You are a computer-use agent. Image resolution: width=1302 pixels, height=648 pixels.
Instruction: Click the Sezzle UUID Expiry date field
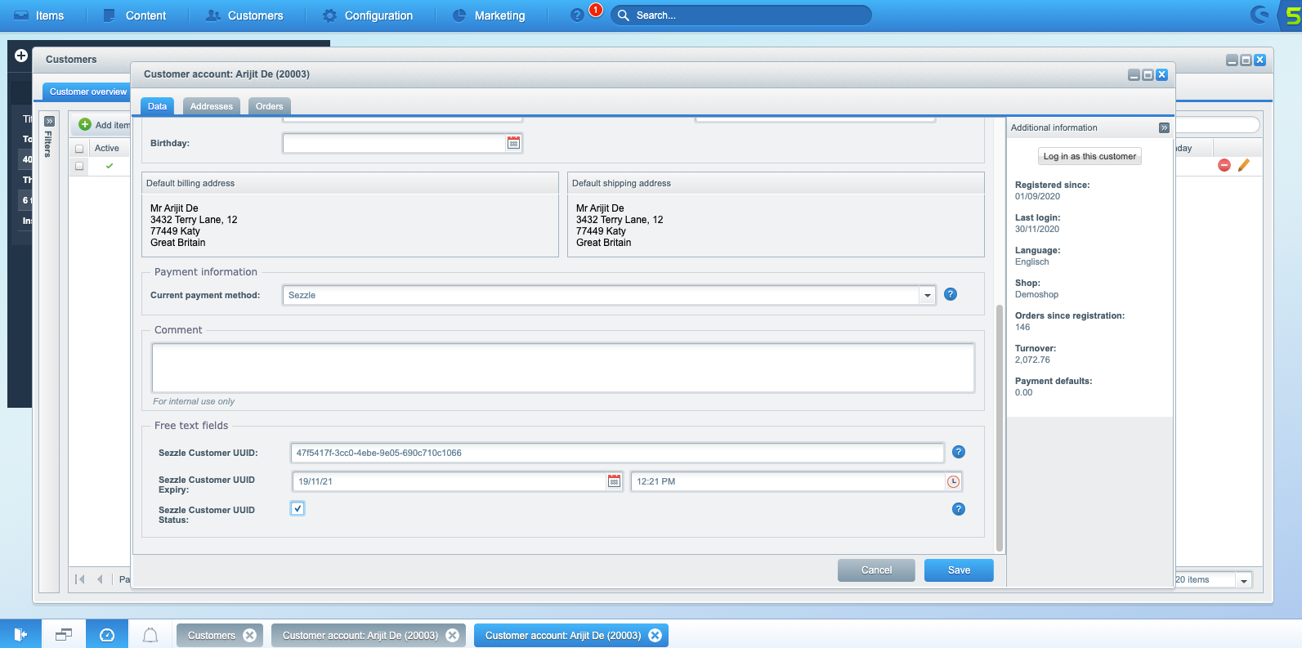450,481
